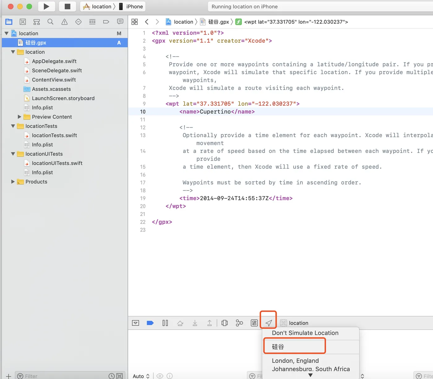The width and height of the screenshot is (433, 379).
Task: Click 硅谷.gpx in jump bar
Action: [x=215, y=22]
